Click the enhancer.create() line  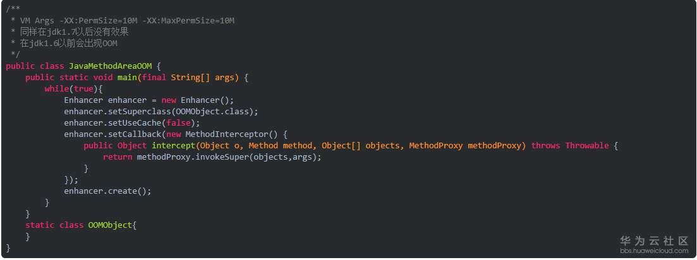(107, 191)
